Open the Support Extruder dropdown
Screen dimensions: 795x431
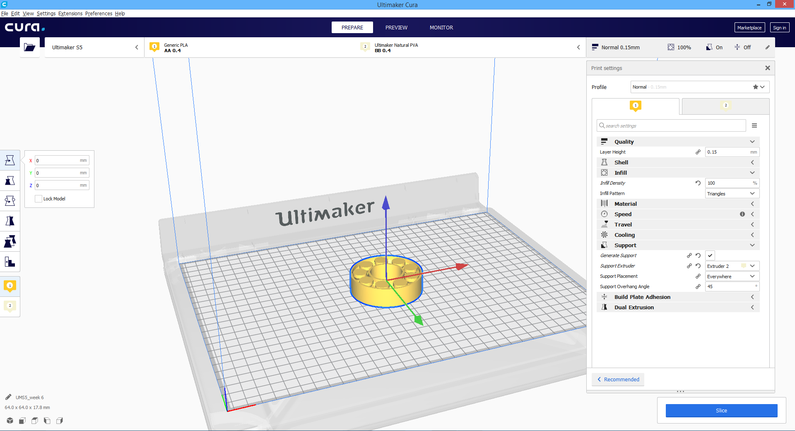pos(732,266)
